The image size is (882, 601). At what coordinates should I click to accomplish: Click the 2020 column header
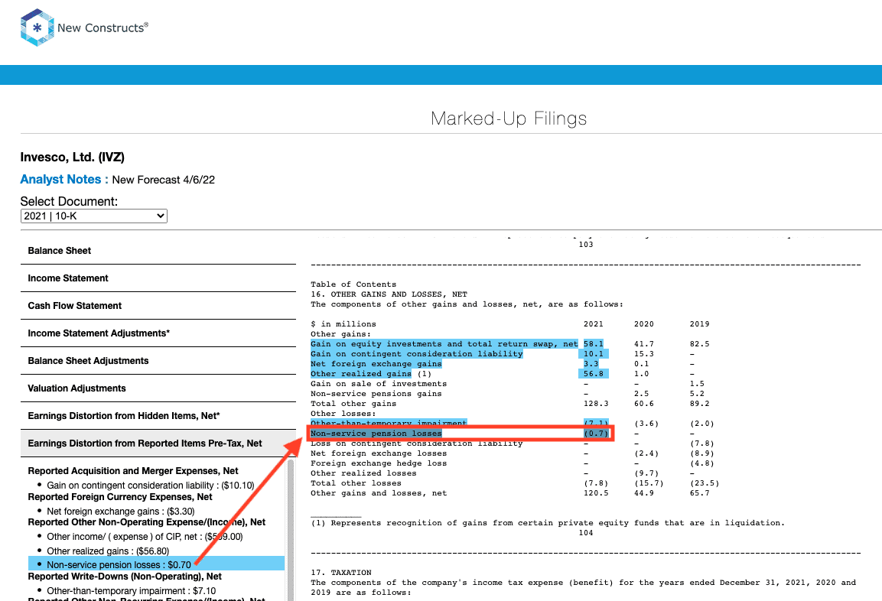pos(643,324)
